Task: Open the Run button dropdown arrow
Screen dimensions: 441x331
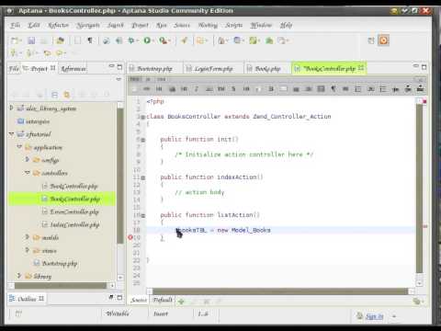Action: (153, 40)
